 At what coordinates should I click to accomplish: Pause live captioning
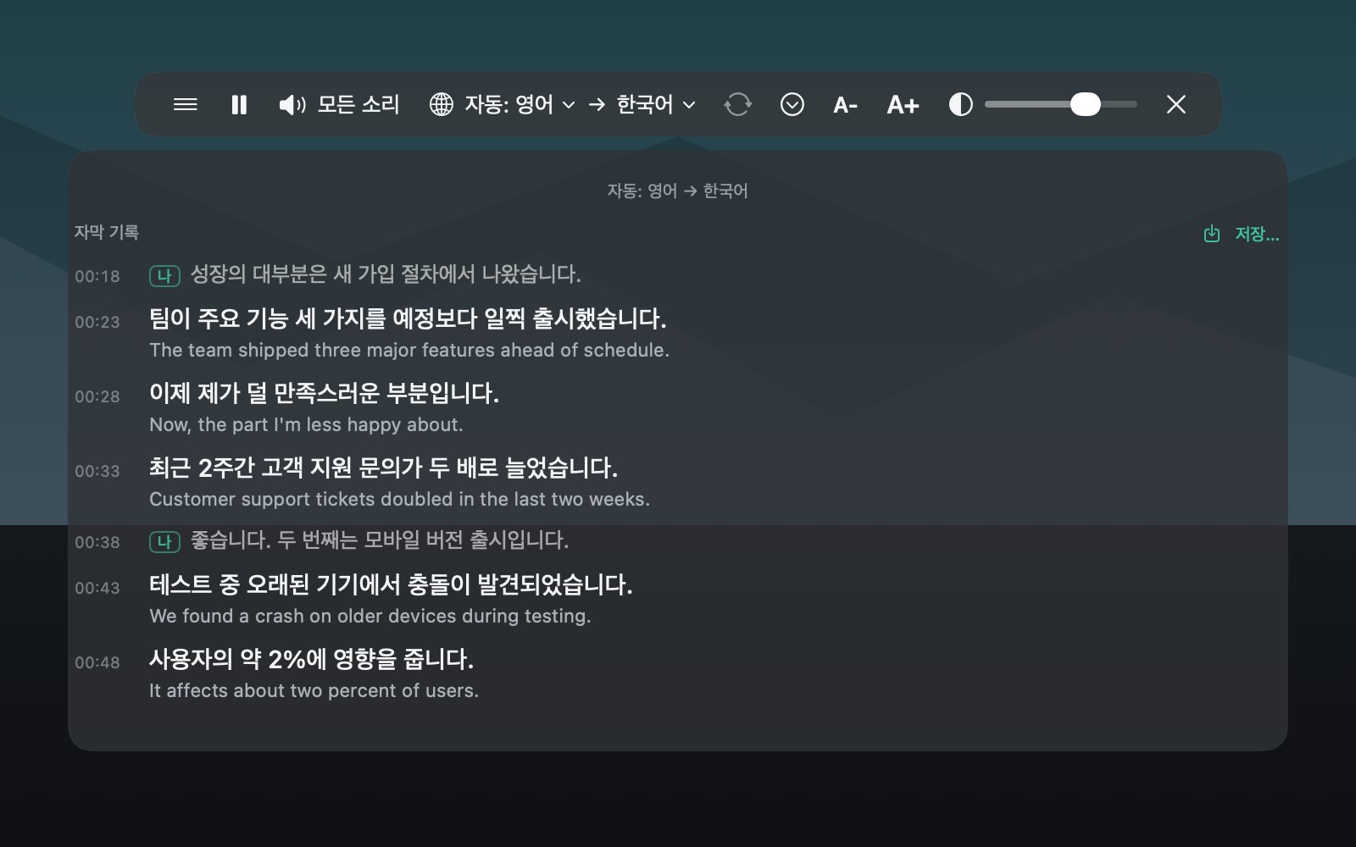(x=239, y=104)
